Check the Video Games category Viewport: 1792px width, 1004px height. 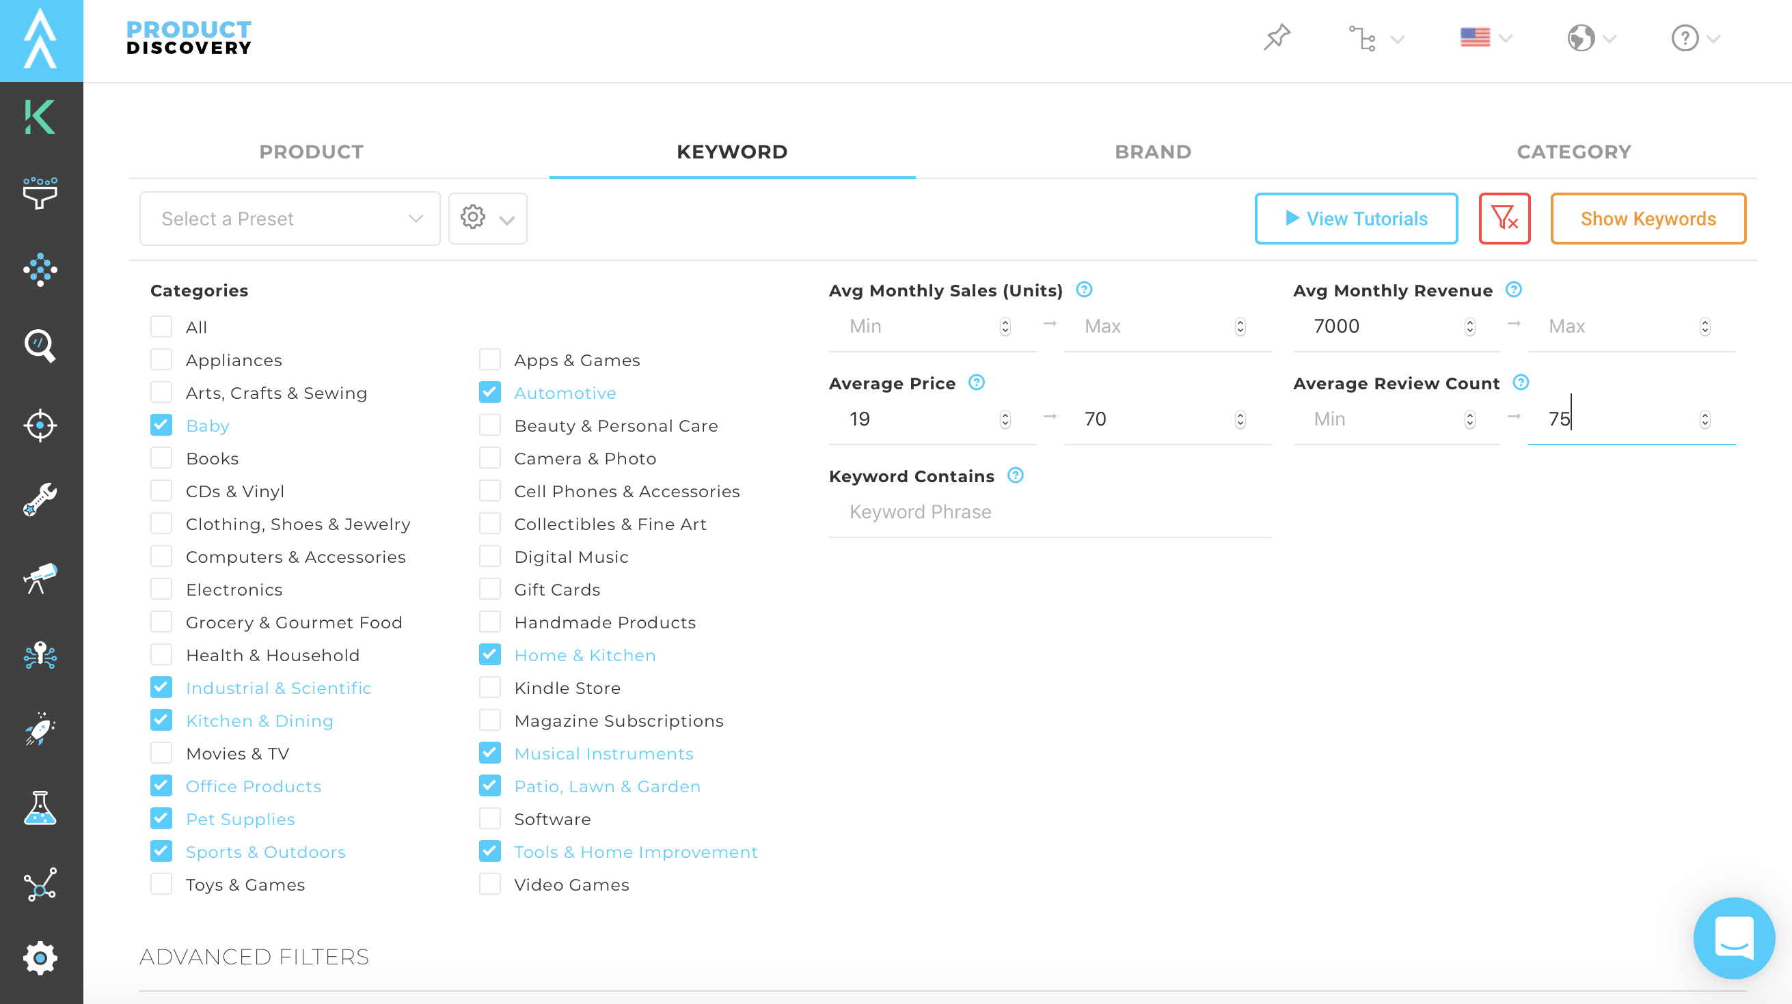pos(490,884)
